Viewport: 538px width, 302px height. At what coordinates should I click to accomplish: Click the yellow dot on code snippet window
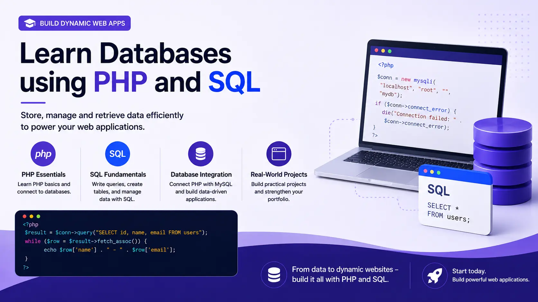pos(32,216)
